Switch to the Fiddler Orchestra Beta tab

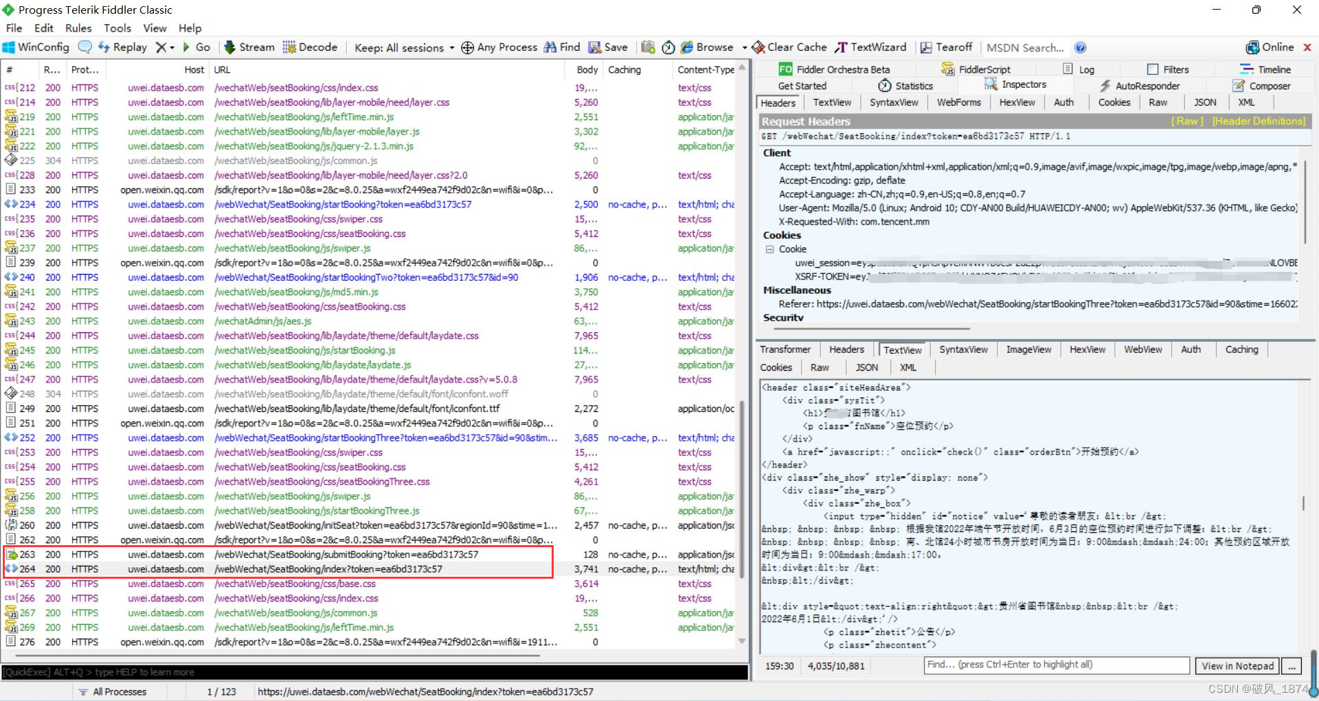(834, 69)
